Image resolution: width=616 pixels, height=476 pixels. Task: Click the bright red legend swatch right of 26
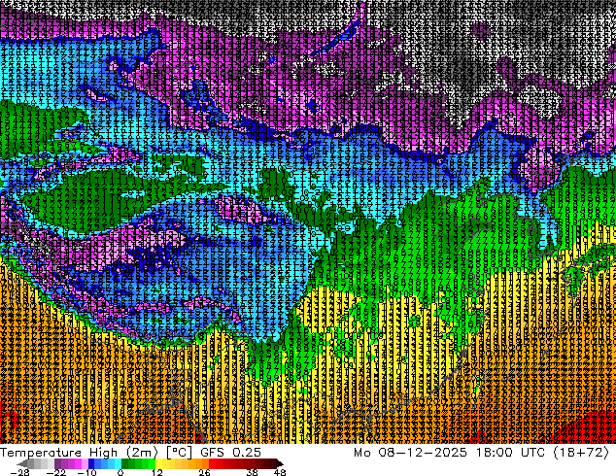[212, 463]
